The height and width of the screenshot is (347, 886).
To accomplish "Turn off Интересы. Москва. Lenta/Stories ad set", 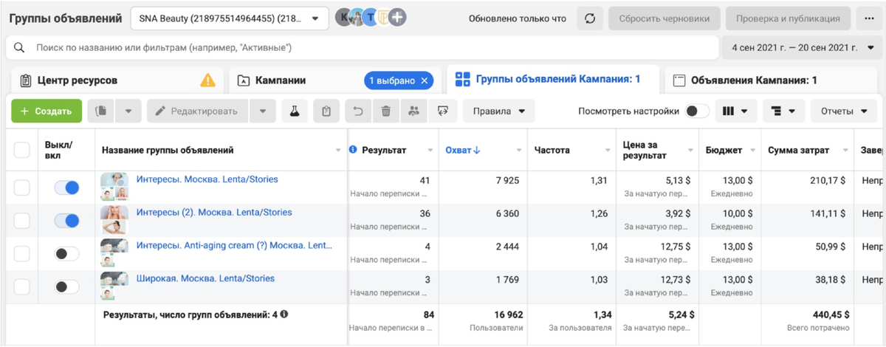I will click(66, 188).
